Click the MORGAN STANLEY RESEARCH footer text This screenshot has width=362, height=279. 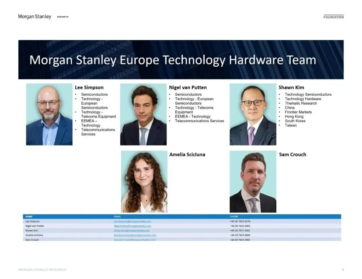tap(42, 270)
